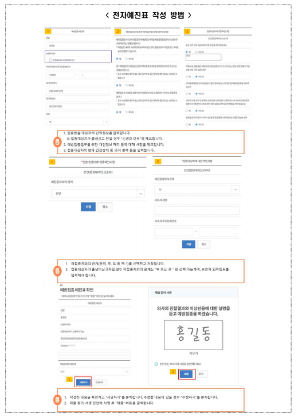This screenshot has height=417, width=298.
Task: Select 아니오 for the fourth health check question
Action: [x=197, y=111]
